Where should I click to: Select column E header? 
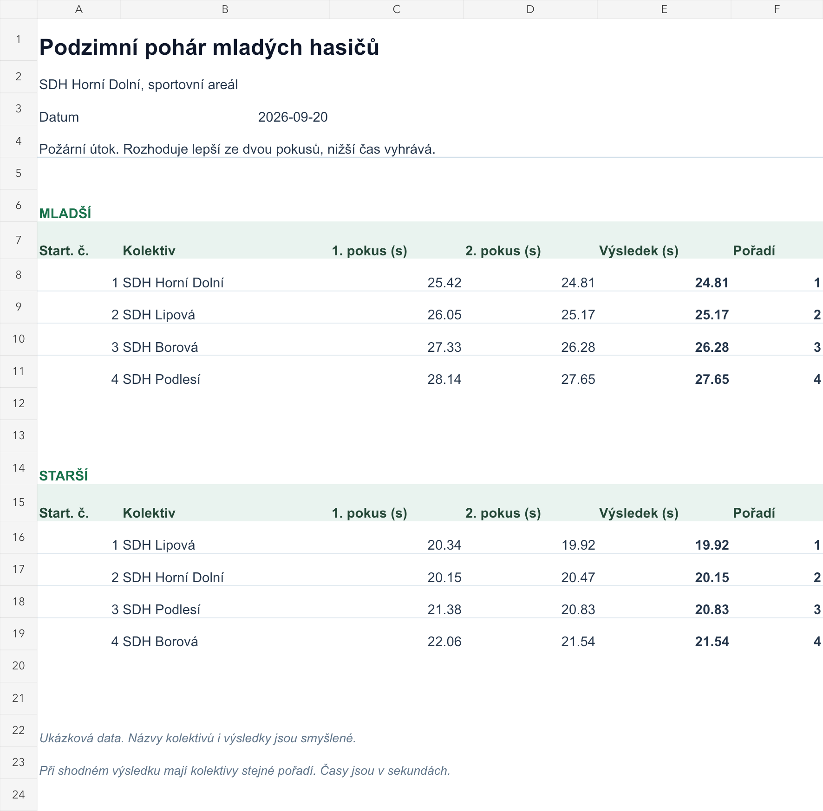tap(664, 9)
